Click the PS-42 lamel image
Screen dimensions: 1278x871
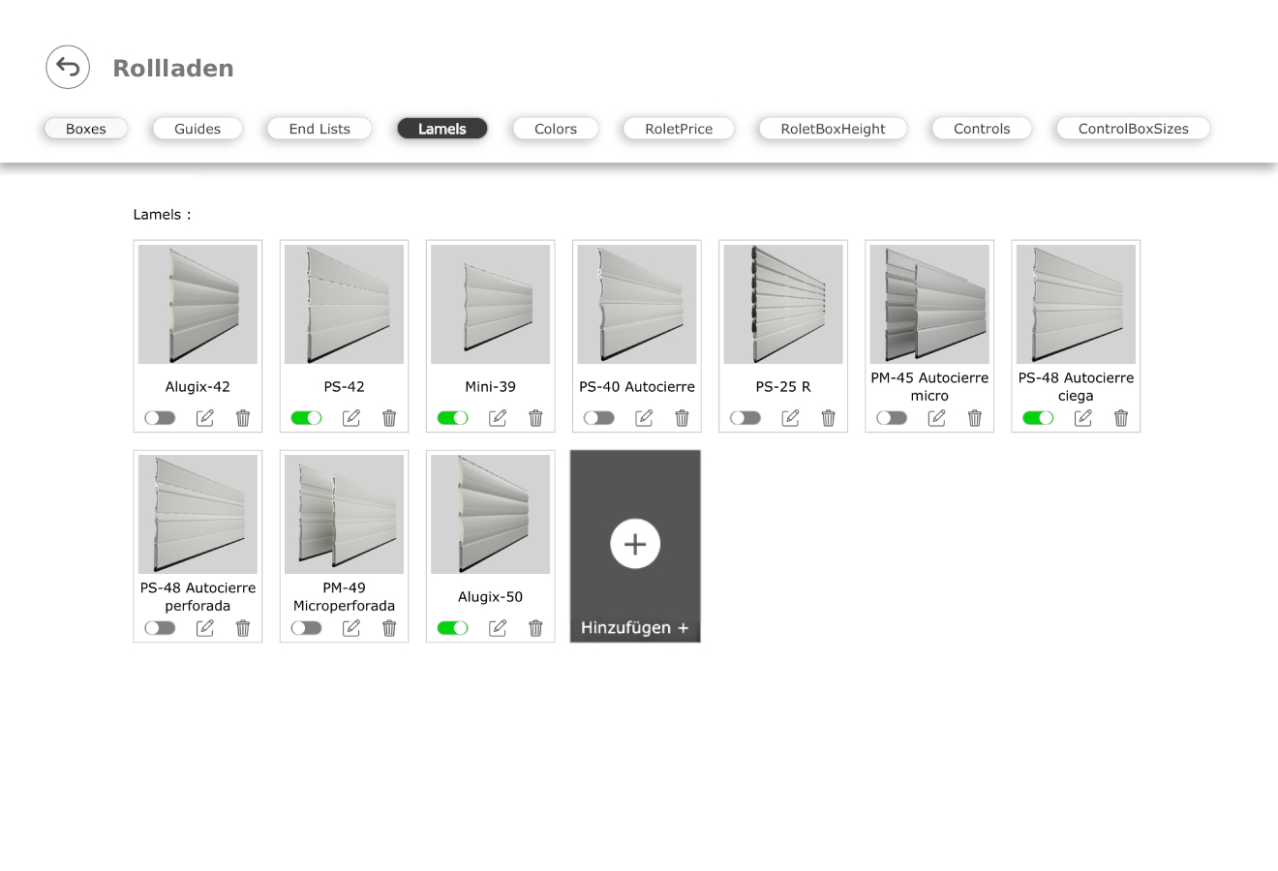[x=344, y=304]
